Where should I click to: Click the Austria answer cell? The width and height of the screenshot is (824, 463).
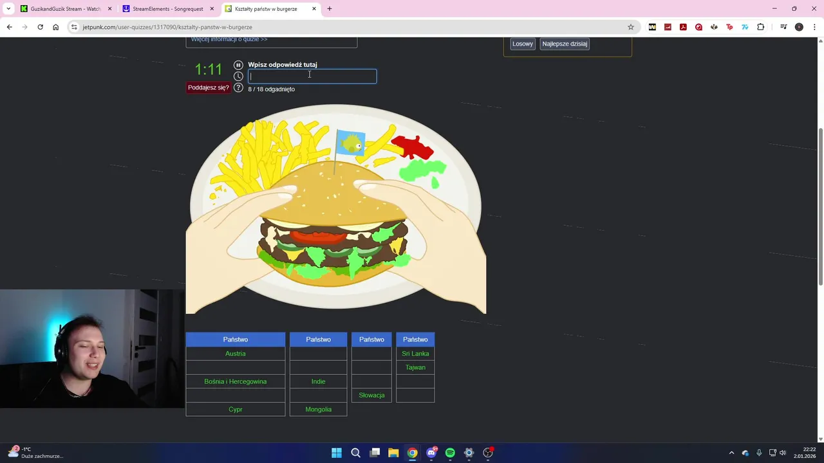click(236, 354)
